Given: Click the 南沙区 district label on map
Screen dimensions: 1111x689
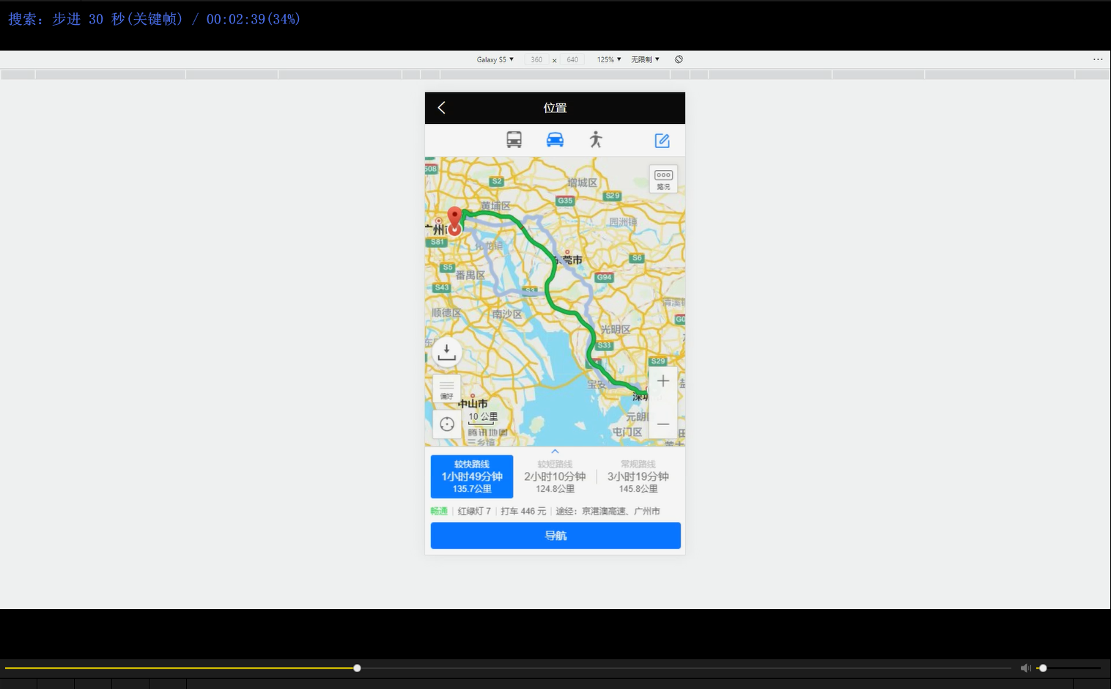Looking at the screenshot, I should [x=506, y=314].
